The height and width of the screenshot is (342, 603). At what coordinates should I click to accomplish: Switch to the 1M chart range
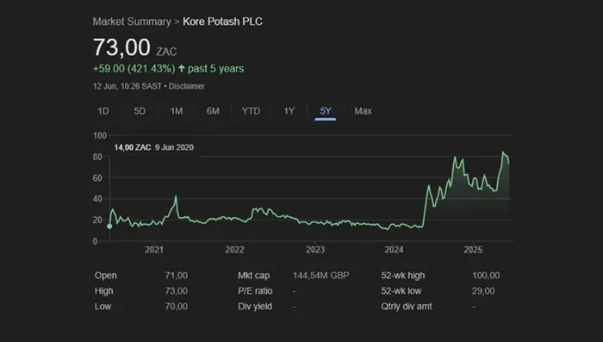177,111
